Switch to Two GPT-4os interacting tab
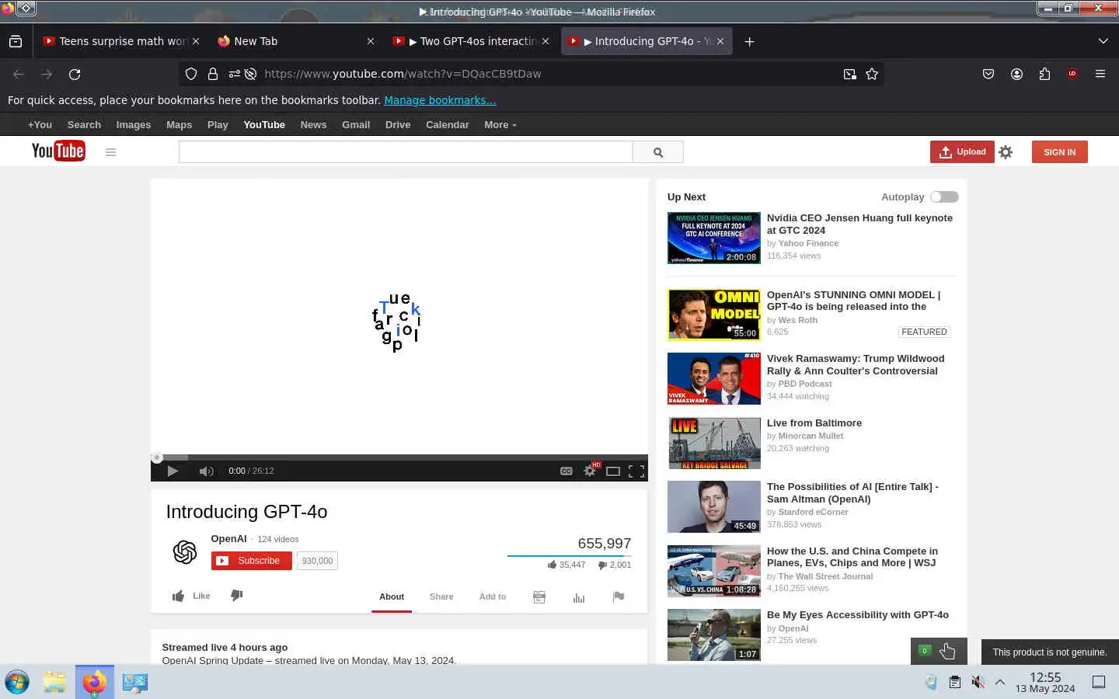Screen dimensions: 1119x699 click(471, 41)
